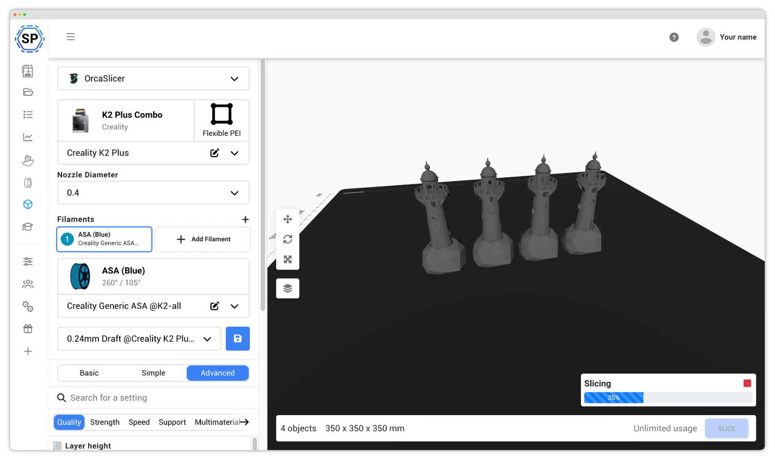Click the 4 objects status text
Image resolution: width=775 pixels, height=460 pixels.
pos(298,428)
